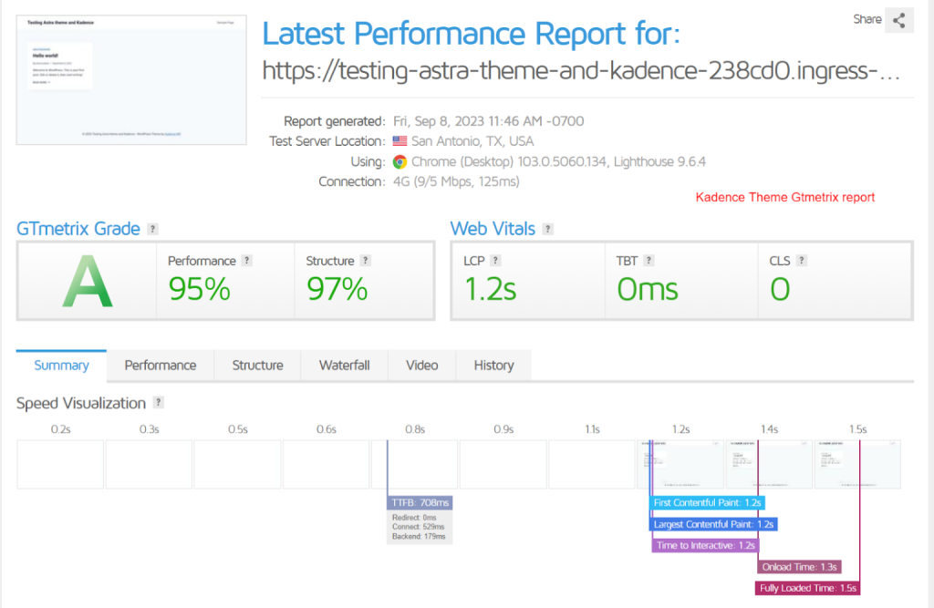Open the History tab

click(x=493, y=365)
